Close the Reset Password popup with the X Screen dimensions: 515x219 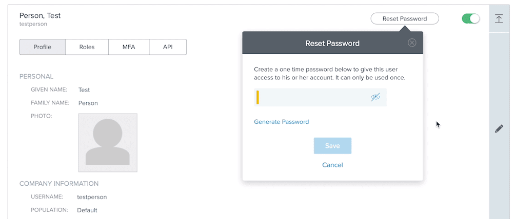coord(412,43)
